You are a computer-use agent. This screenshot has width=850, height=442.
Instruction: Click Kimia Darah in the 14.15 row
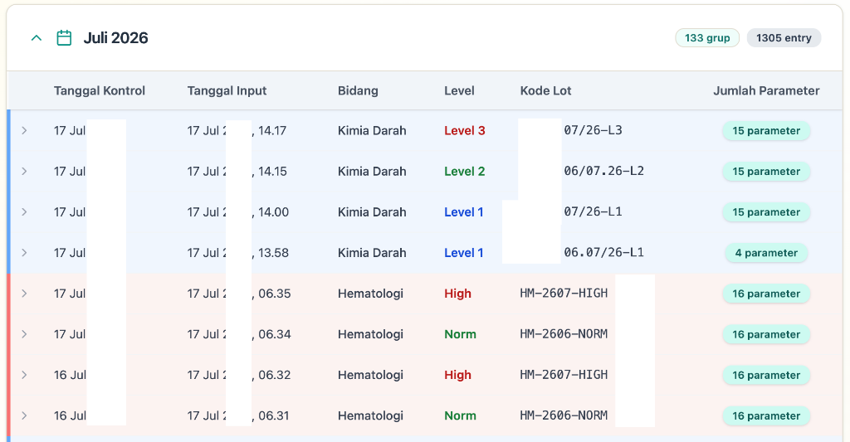tap(372, 171)
